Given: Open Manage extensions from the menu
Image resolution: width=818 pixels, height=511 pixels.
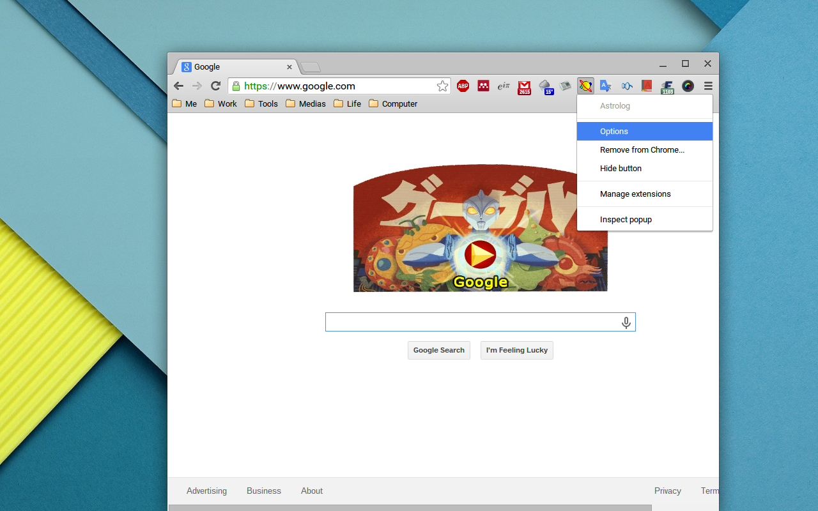Looking at the screenshot, I should [645, 194].
